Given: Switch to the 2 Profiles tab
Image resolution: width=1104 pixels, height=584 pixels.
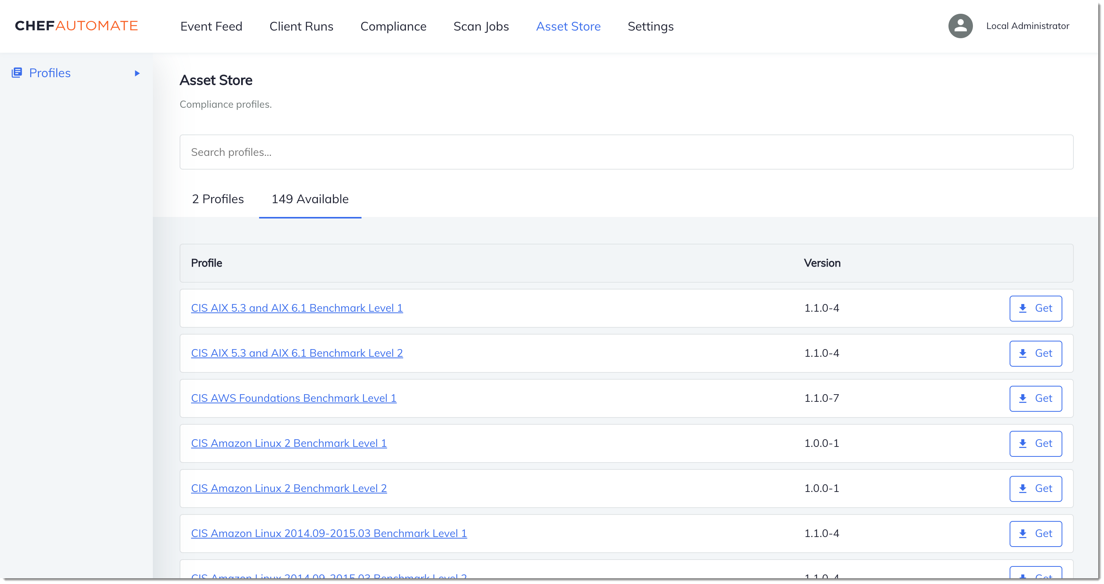Looking at the screenshot, I should (217, 199).
